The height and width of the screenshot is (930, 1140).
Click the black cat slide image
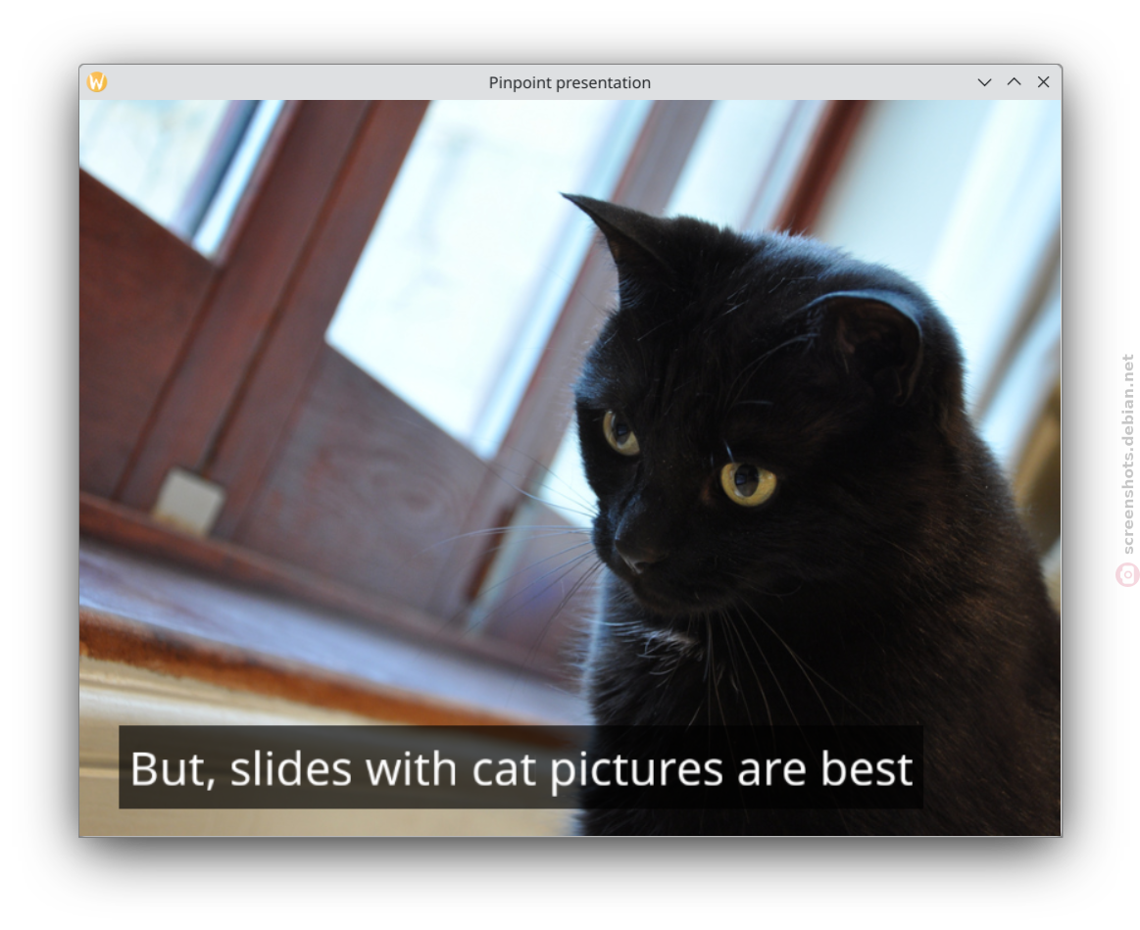(570, 467)
